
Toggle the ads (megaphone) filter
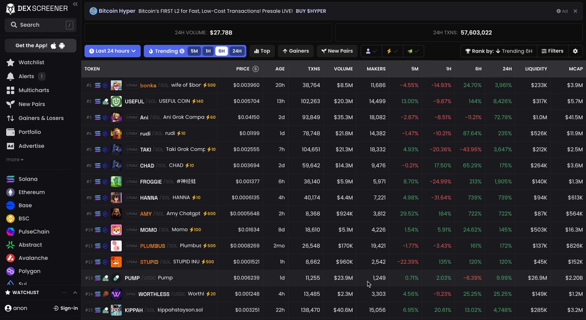413,51
